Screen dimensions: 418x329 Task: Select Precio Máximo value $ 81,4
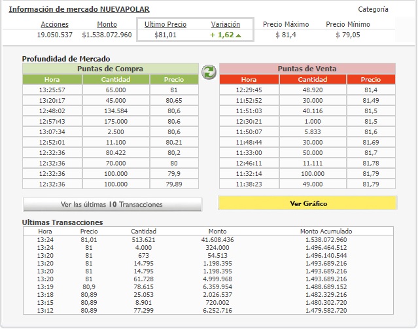(286, 35)
